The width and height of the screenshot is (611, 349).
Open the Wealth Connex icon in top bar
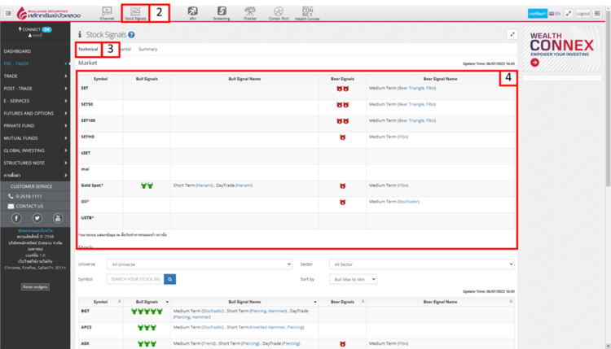click(307, 12)
